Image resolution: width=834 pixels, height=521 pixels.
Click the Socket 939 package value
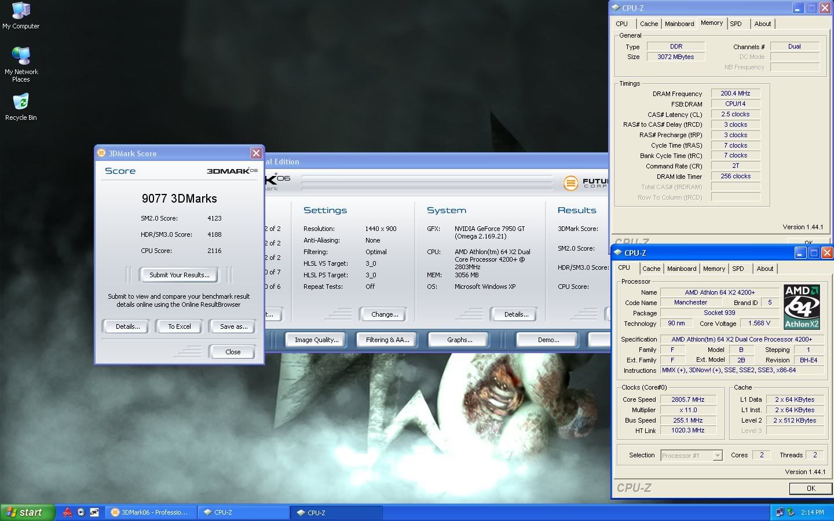pyautogui.click(x=719, y=313)
